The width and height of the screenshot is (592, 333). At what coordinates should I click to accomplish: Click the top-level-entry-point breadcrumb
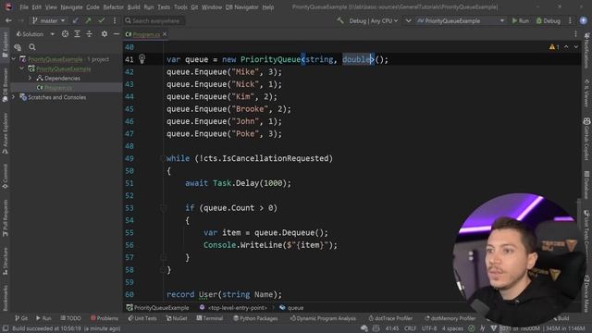point(233,308)
